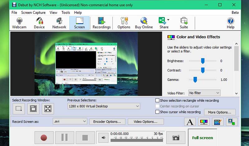Click the 30 fps text
This screenshot has width=249, height=146.
coord(158,134)
